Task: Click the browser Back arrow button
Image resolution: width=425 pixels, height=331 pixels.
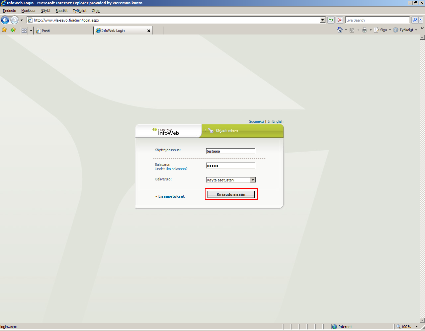Action: point(5,20)
